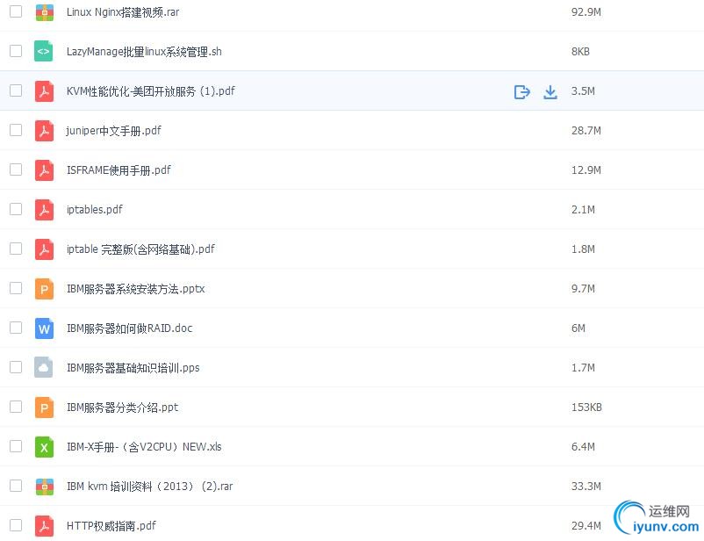Open HTTP权威指南.pdf file name
The height and width of the screenshot is (541, 704).
tap(111, 526)
